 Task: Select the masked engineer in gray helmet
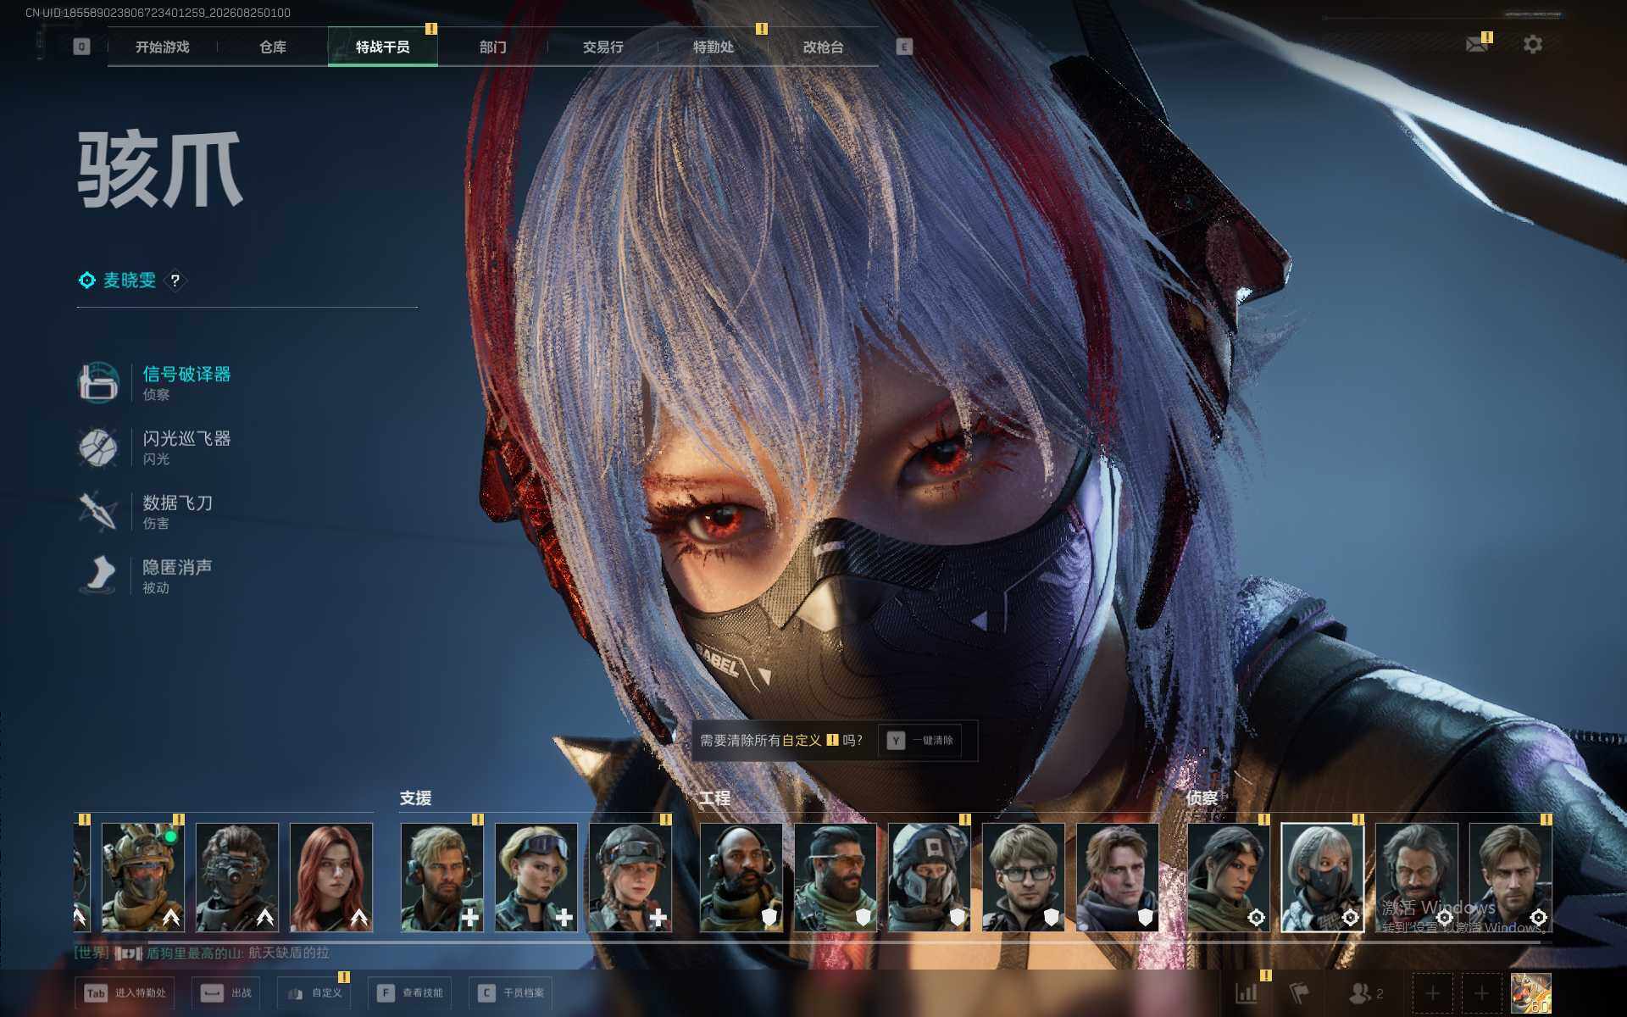coord(930,877)
